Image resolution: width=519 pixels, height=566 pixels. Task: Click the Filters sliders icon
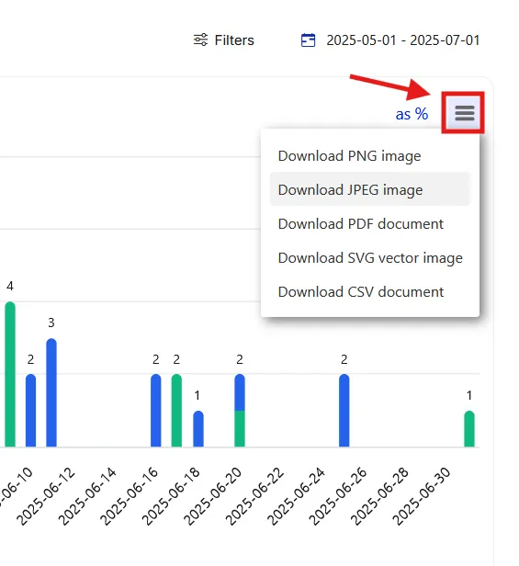[200, 40]
